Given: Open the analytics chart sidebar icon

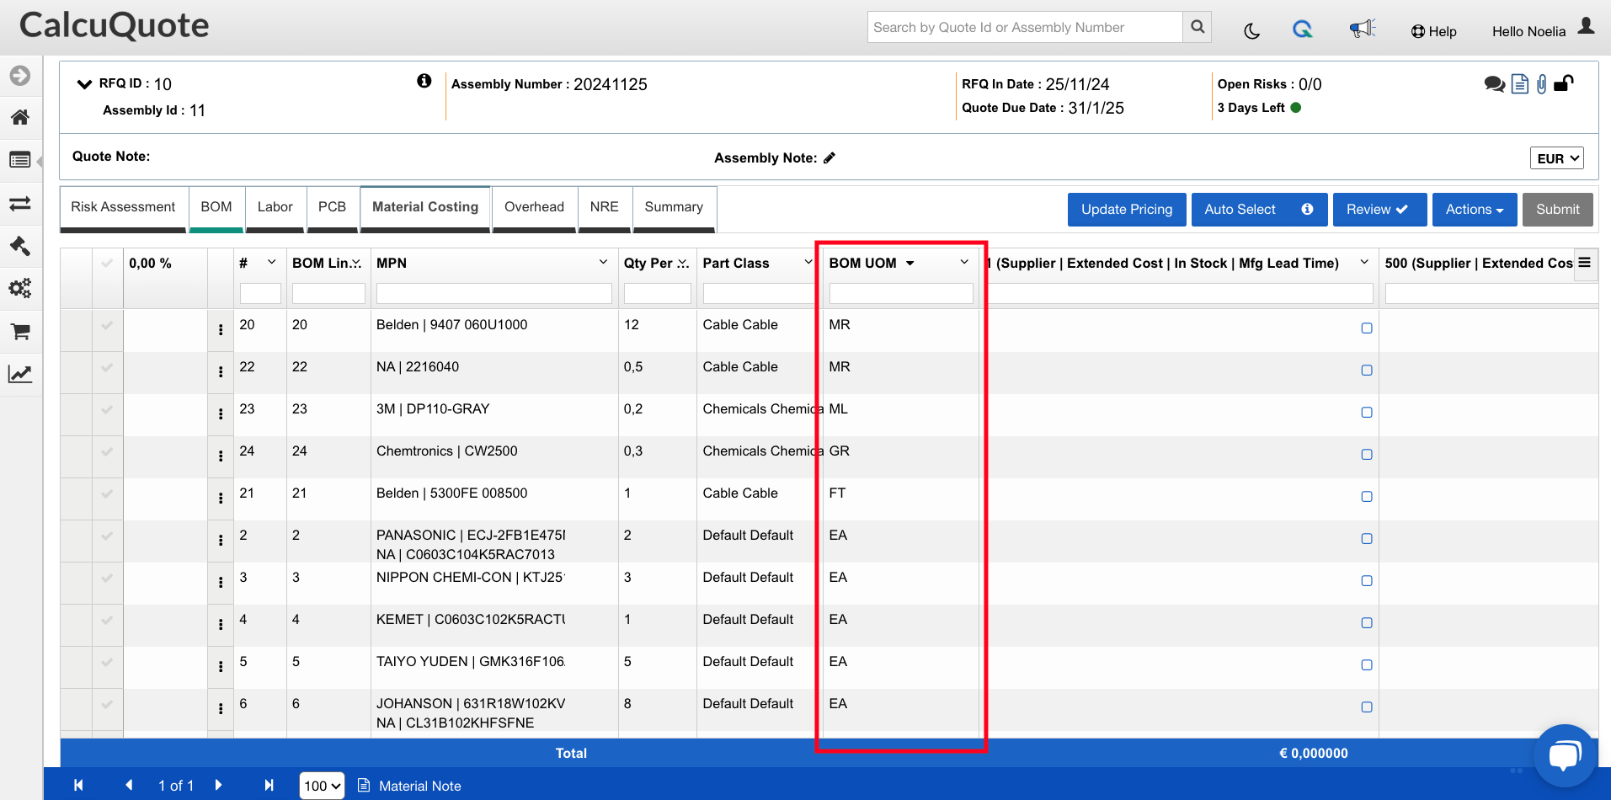Looking at the screenshot, I should pos(20,374).
